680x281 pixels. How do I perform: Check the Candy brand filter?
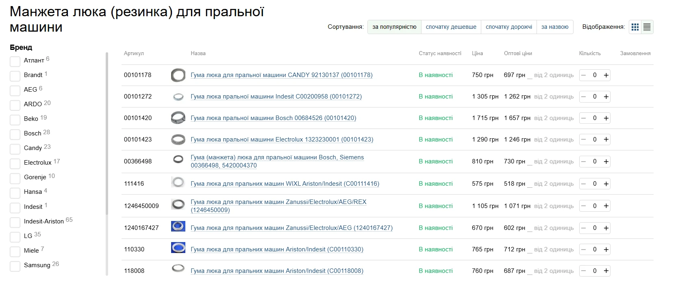pyautogui.click(x=15, y=149)
